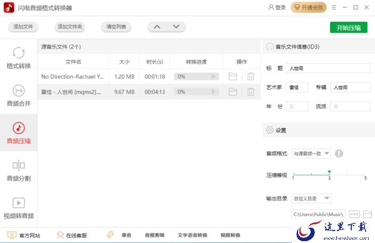The height and width of the screenshot is (243, 375).
Task: Click the 00:01:18 duration cell
Action: (155, 77)
